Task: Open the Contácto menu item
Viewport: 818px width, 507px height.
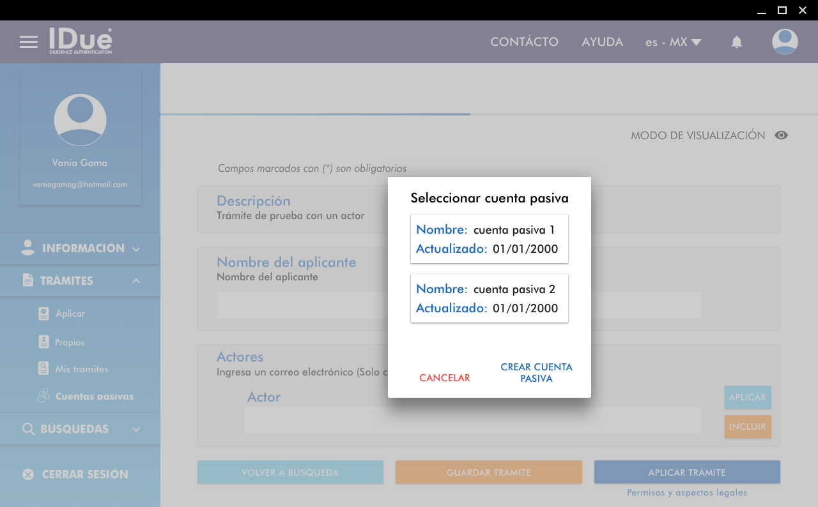Action: [x=524, y=42]
